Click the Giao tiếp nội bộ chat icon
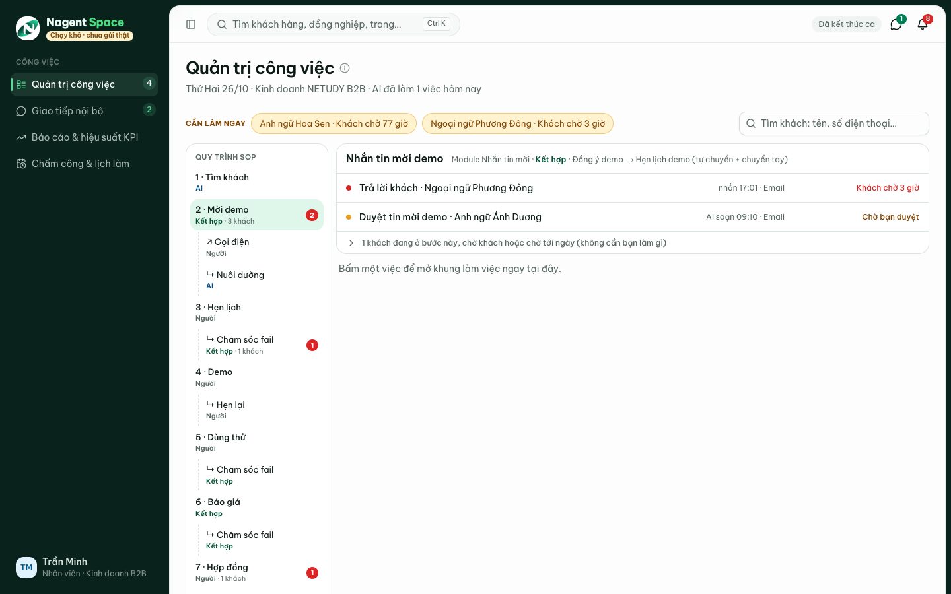The width and height of the screenshot is (951, 594). [21, 111]
